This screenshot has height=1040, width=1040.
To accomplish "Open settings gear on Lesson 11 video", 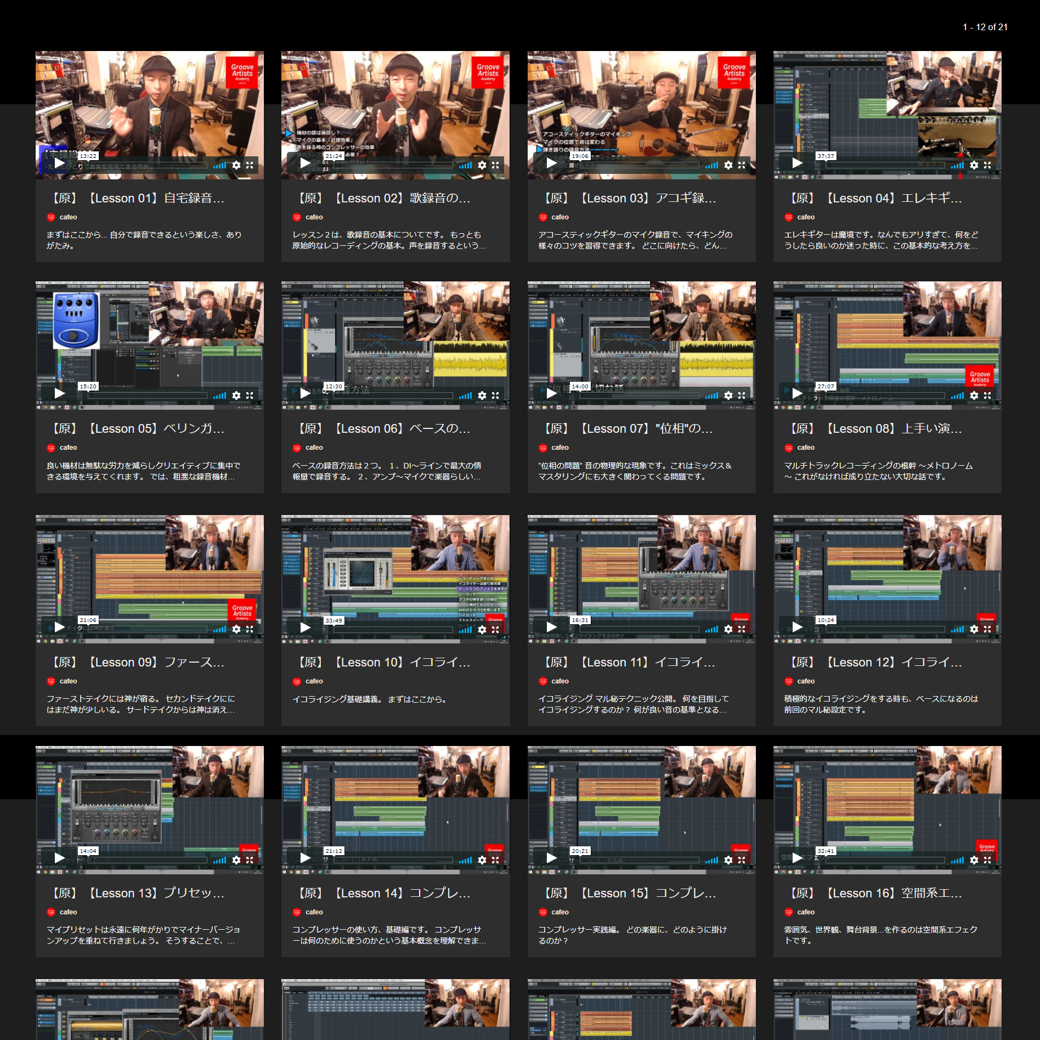I will point(728,629).
